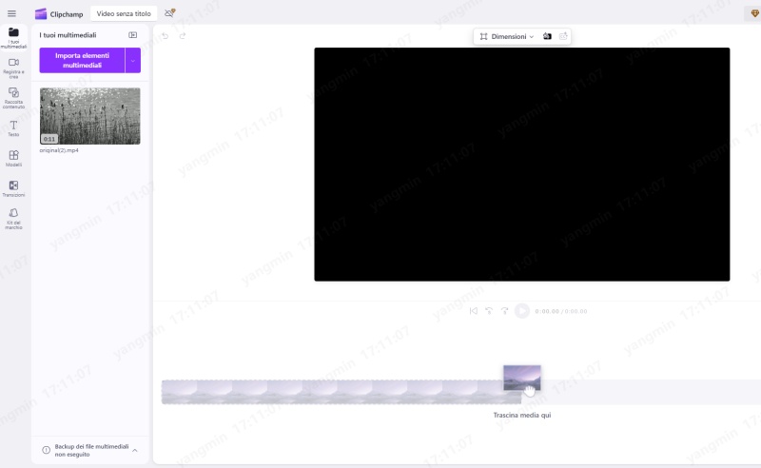Click the timecode 0:00.00 / 0:00.00
Image resolution: width=761 pixels, height=468 pixels.
[x=561, y=311]
